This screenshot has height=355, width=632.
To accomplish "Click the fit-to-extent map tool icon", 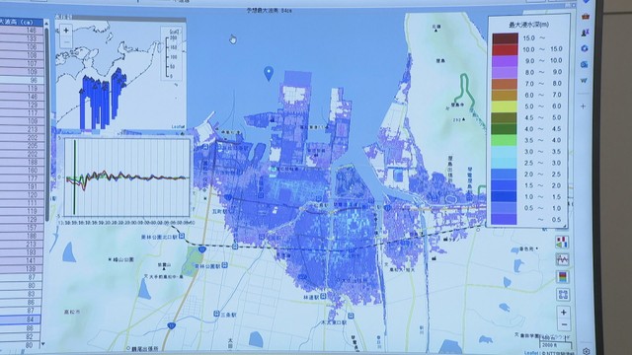I will [x=563, y=294].
